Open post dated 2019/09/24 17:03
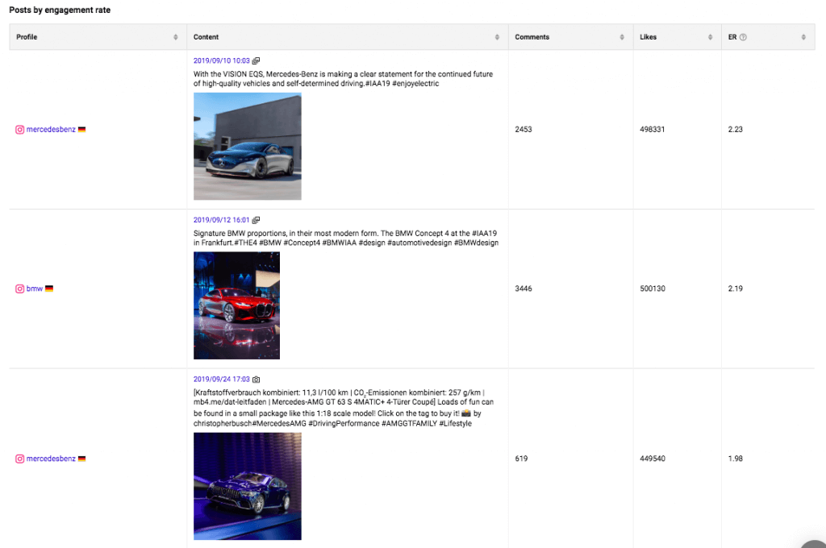 click(221, 379)
